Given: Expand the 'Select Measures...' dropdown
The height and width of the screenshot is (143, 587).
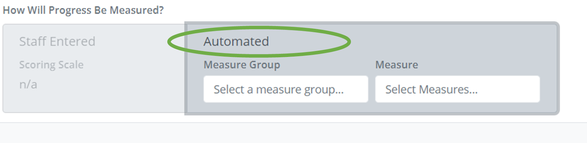Looking at the screenshot, I should point(457,89).
